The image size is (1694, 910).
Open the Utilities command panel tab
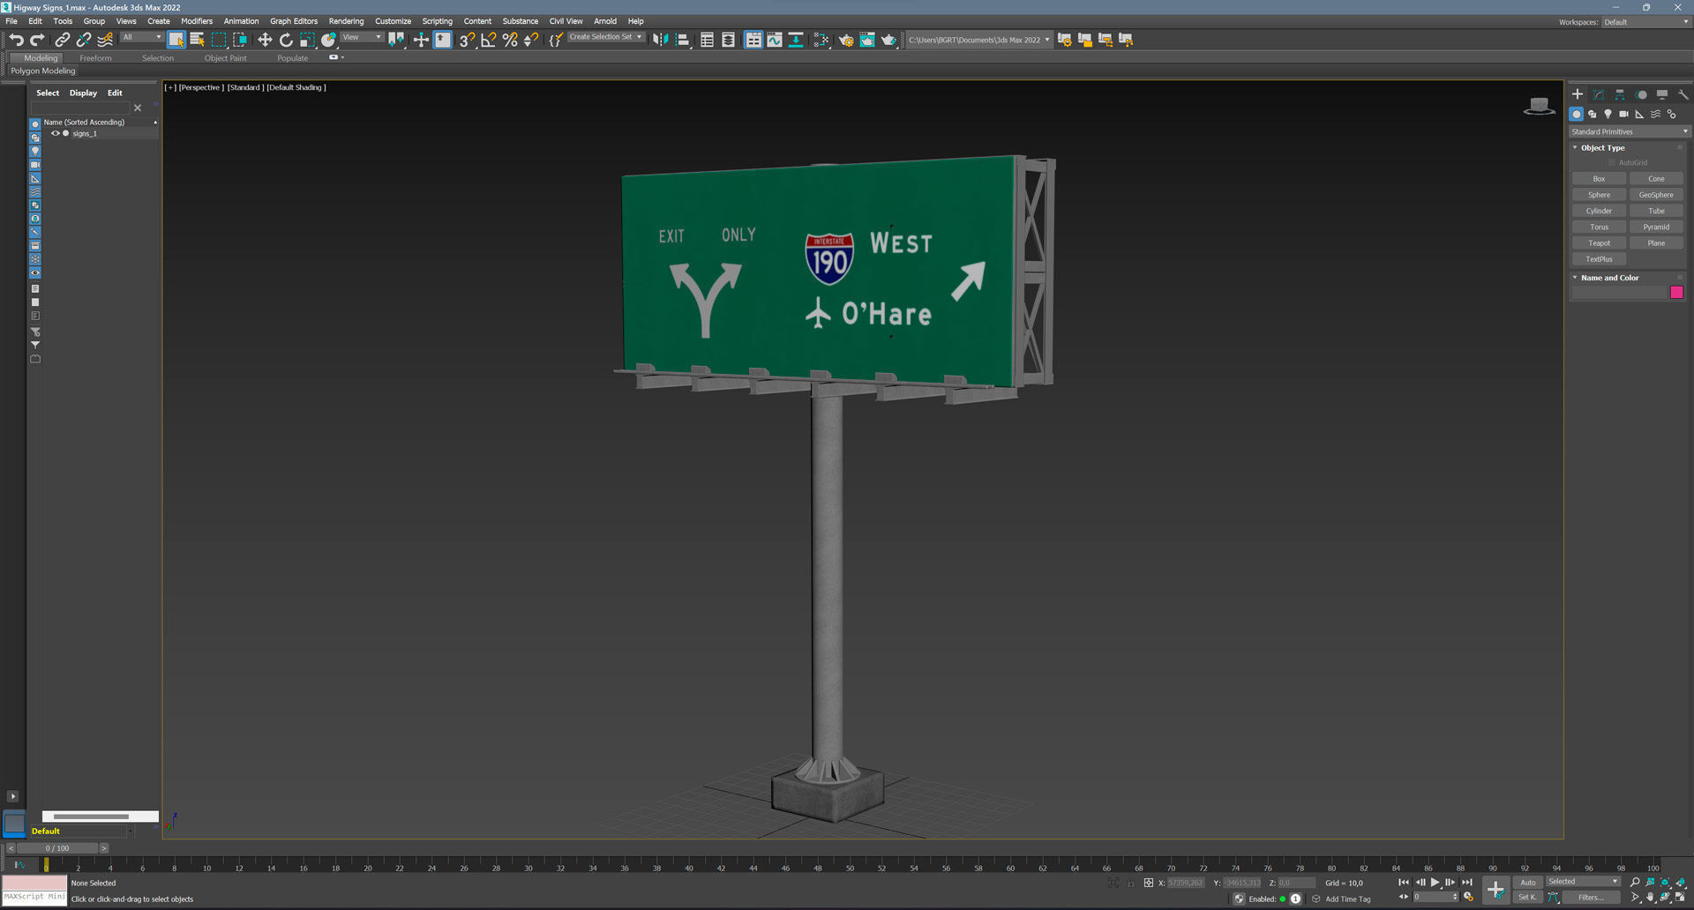(x=1683, y=94)
